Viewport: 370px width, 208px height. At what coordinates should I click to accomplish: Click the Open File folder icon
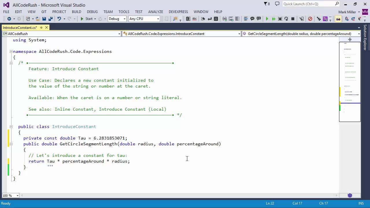click(x=38, y=19)
